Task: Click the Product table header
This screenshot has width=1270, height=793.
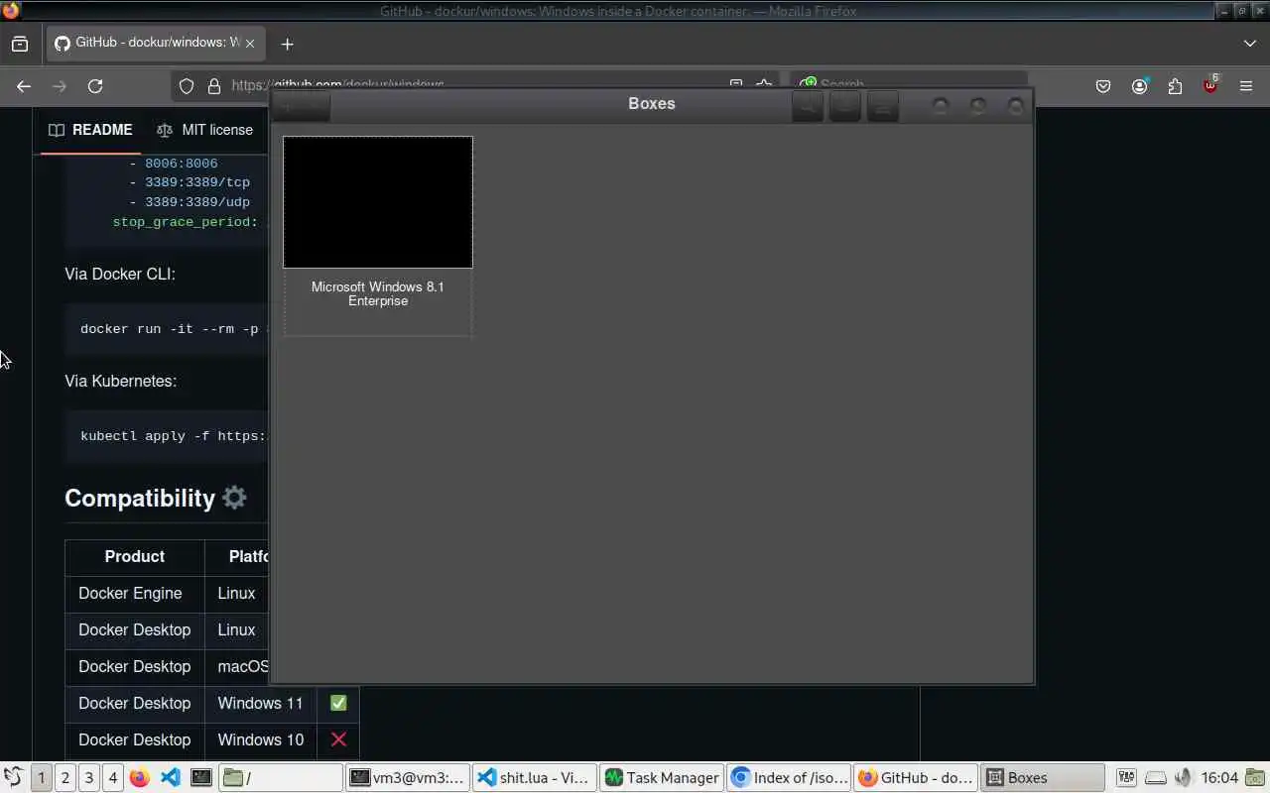Action: click(135, 556)
